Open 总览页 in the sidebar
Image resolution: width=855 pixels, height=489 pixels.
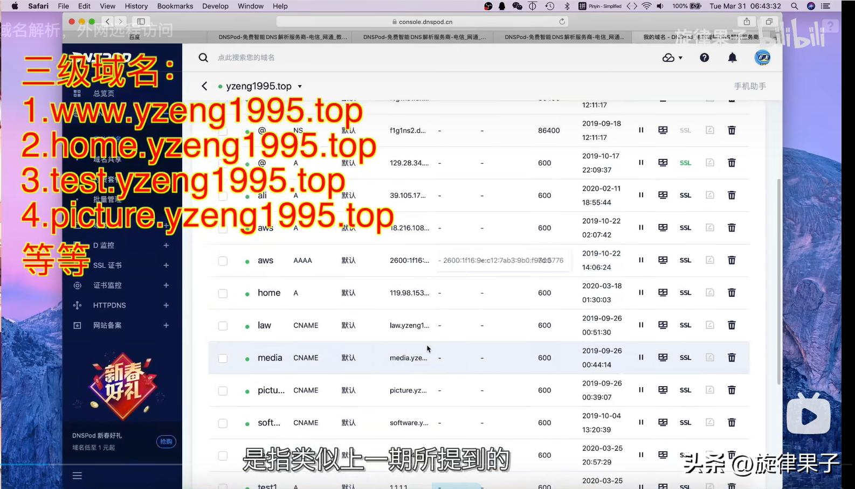[104, 93]
